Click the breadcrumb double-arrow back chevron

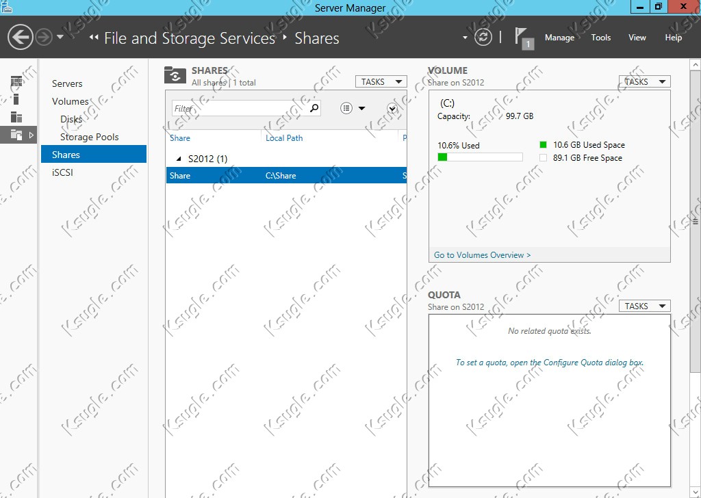click(93, 37)
